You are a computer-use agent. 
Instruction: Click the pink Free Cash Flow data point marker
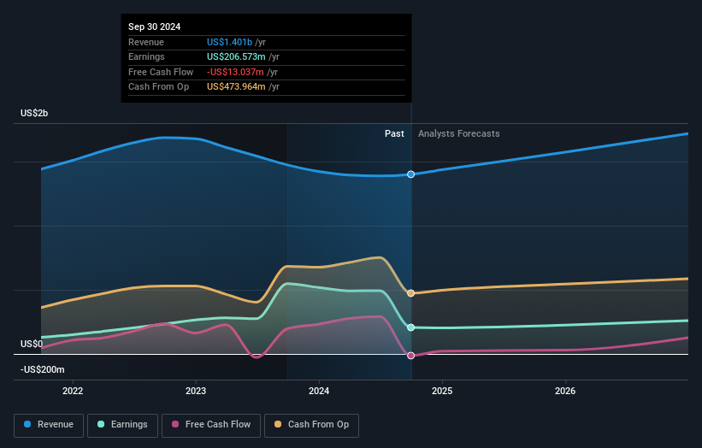(410, 356)
